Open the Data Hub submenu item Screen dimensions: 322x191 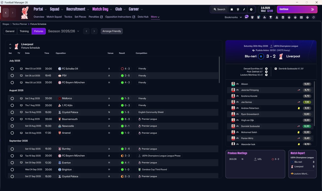click(143, 17)
